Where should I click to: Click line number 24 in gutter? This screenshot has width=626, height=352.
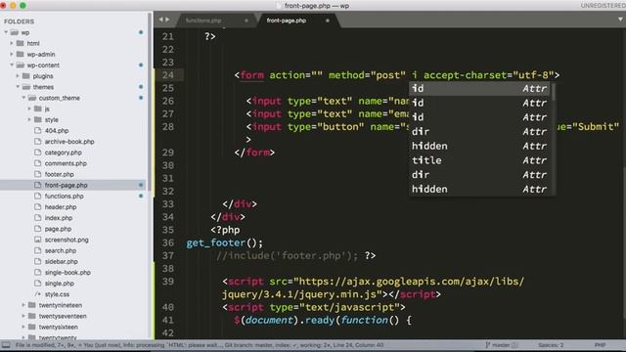point(167,75)
